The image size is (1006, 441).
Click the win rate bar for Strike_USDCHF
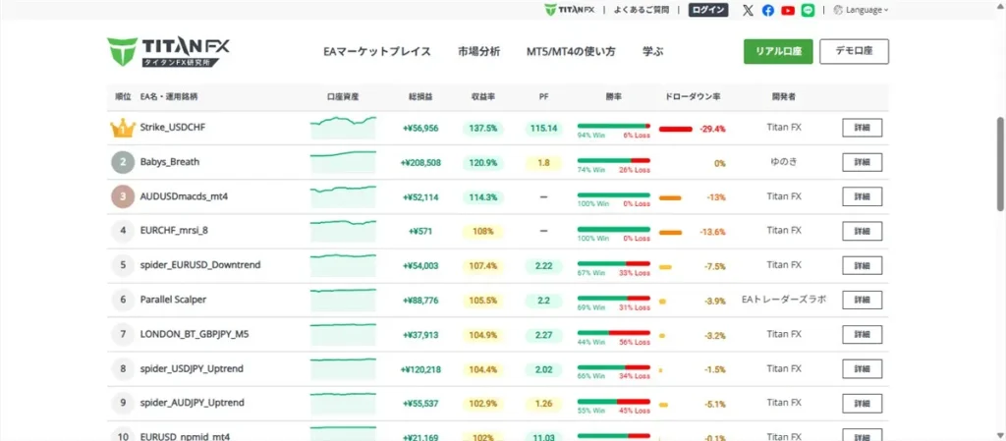(613, 126)
